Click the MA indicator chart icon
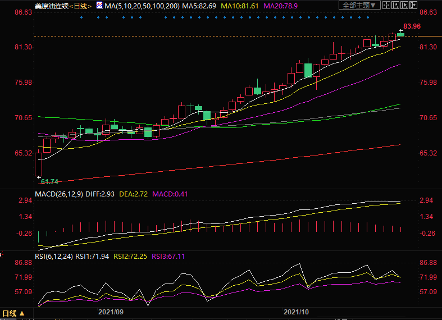The height and width of the screenshot is (320, 442). click(99, 5)
